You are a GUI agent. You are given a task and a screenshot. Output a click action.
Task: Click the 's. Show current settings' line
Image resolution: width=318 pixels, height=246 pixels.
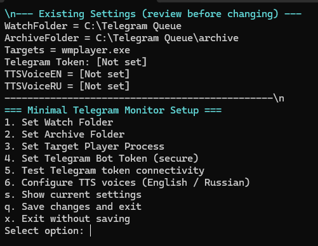(73, 195)
